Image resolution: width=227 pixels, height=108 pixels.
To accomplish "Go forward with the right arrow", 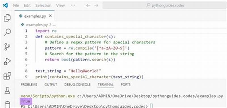I will pos(96,5).
